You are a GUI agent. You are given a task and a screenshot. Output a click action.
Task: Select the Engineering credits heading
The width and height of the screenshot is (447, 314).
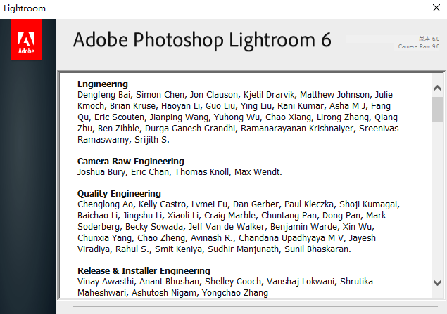[103, 84]
